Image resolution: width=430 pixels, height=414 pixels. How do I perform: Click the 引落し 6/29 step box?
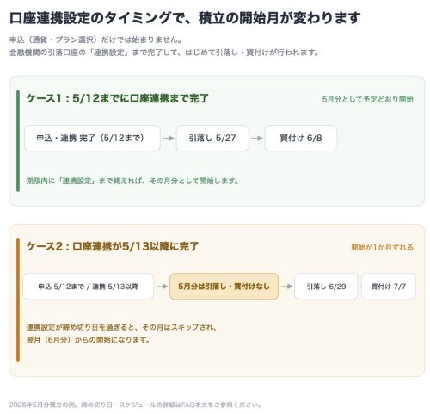tap(326, 287)
